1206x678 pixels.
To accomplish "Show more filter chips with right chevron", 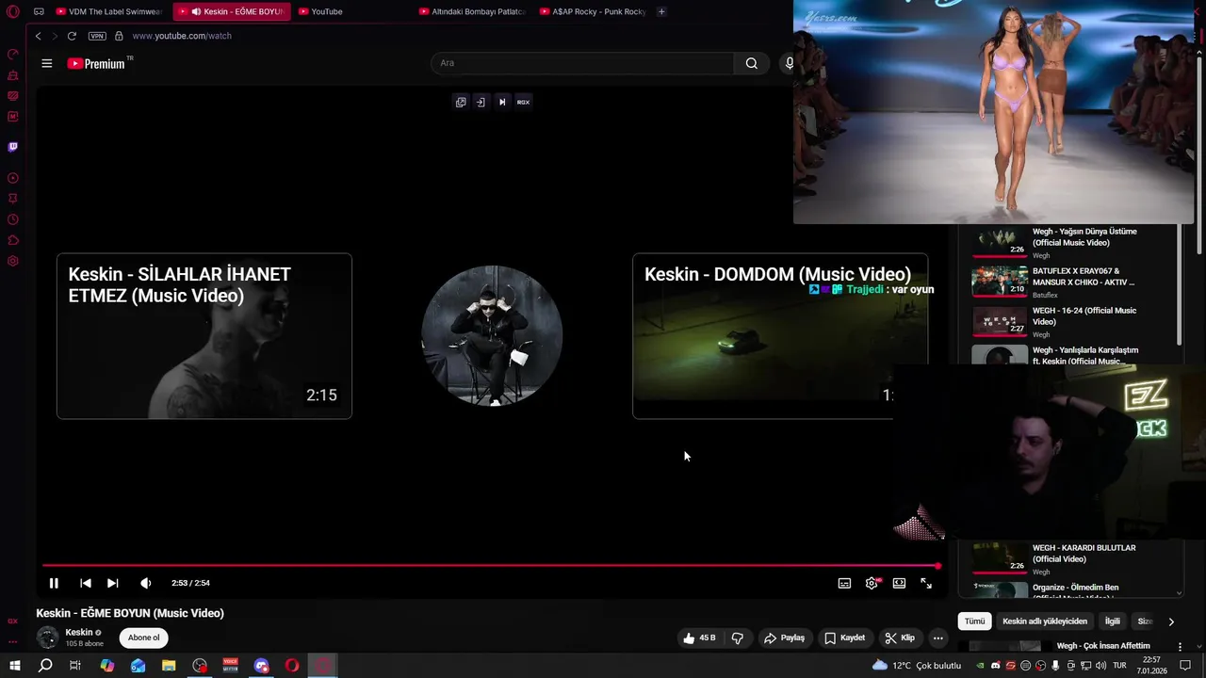I will click(1171, 621).
